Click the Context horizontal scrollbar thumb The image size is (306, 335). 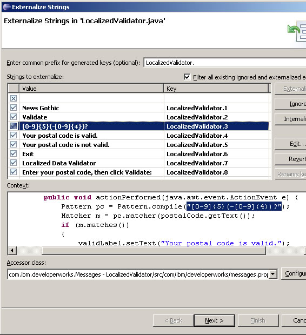tap(154, 251)
